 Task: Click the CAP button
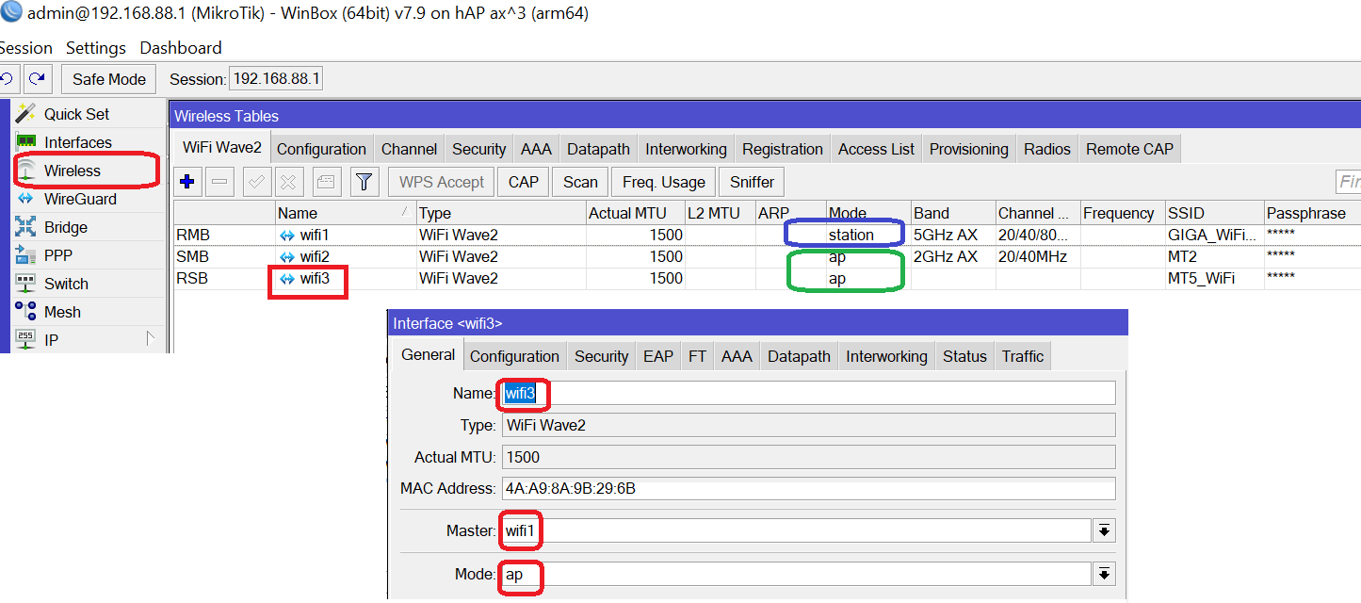[524, 182]
